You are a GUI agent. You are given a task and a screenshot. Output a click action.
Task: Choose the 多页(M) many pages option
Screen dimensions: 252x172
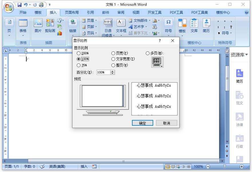tap(155, 53)
